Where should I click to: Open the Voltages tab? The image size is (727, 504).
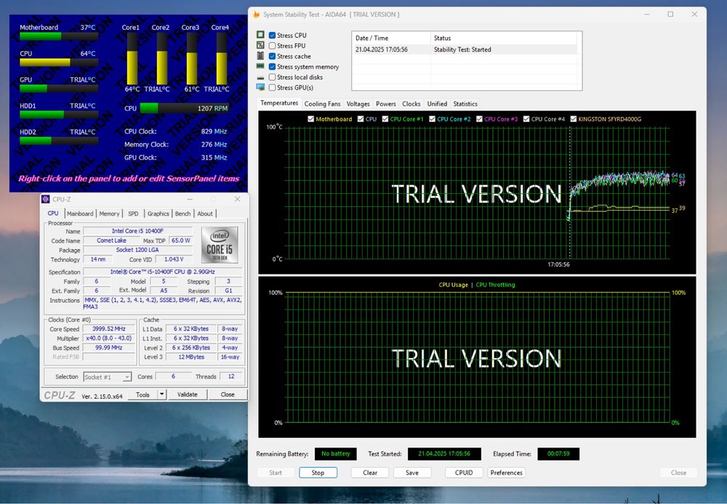tap(358, 104)
